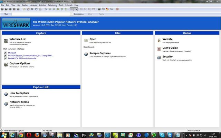Visit the project's Website link
The height and width of the screenshot is (138, 221).
[167, 39]
